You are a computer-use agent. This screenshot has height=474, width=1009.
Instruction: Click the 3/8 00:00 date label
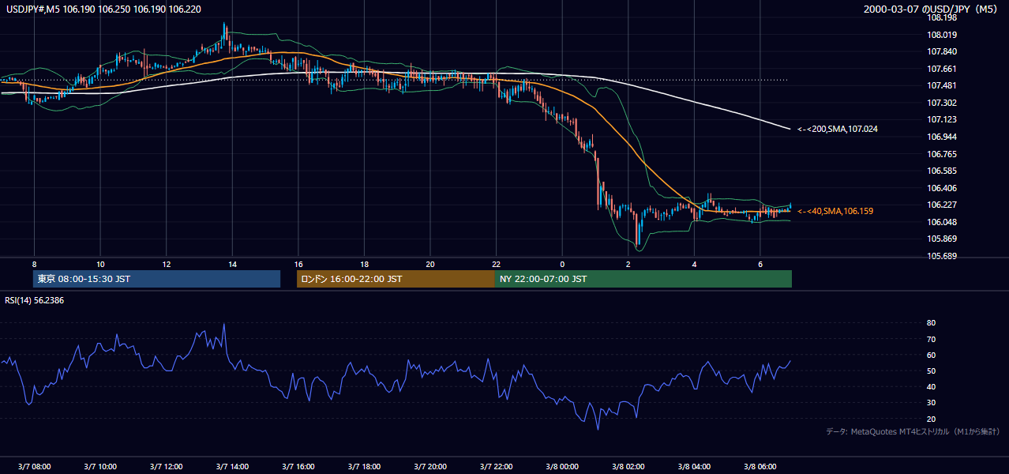point(562,467)
